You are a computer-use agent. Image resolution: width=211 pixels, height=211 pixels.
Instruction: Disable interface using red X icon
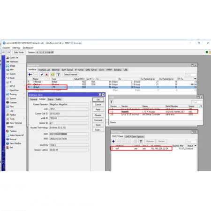46,75
